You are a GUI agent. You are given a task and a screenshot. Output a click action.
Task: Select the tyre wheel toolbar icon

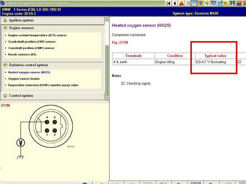(214, 3)
